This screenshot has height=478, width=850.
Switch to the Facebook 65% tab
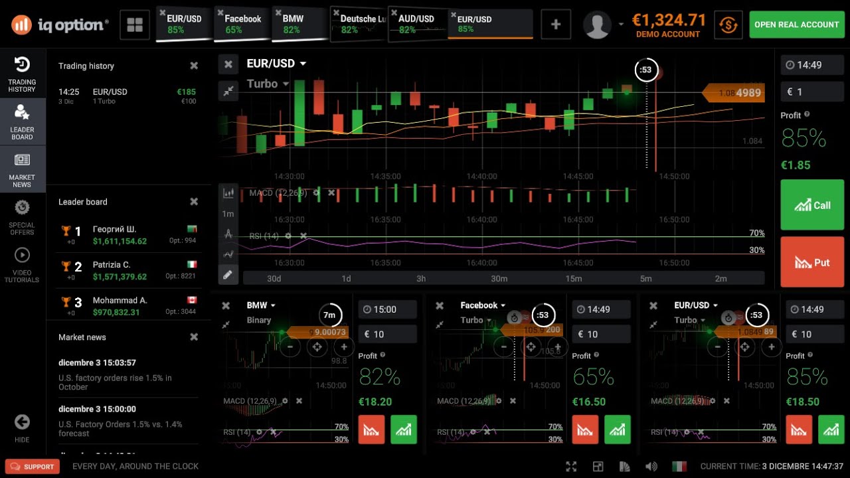242,24
